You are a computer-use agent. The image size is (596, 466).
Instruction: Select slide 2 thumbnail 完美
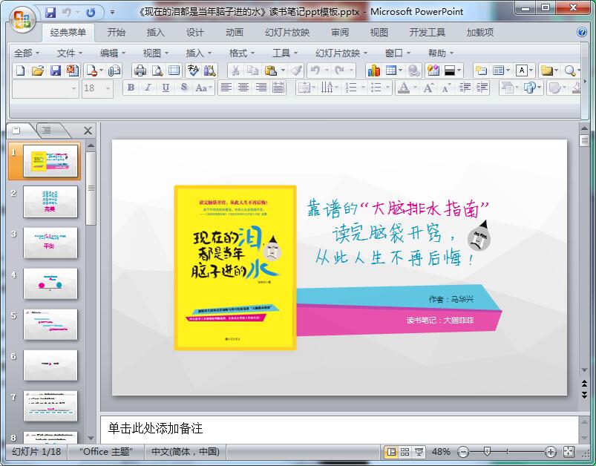[50, 201]
